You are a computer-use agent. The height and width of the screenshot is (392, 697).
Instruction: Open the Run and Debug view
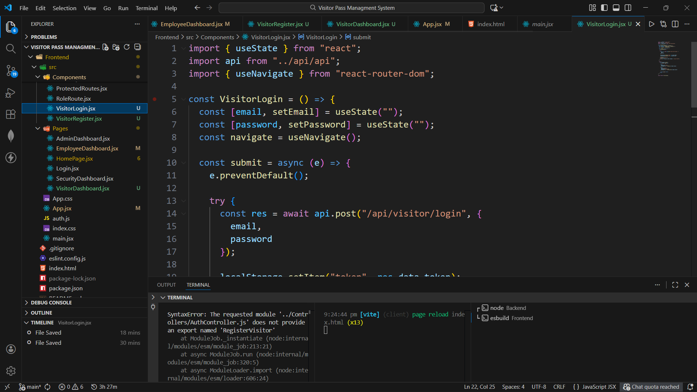pyautogui.click(x=11, y=93)
